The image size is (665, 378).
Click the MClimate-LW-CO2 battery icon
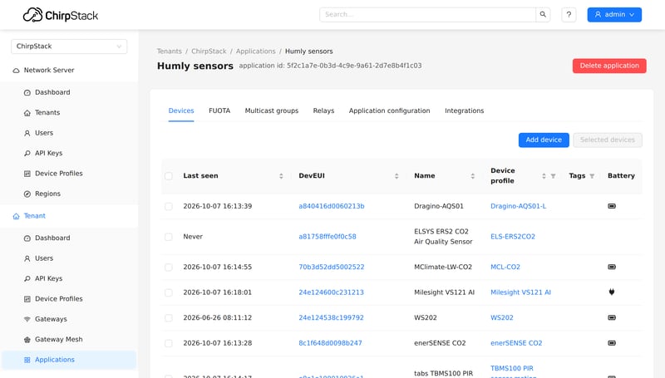pos(612,267)
